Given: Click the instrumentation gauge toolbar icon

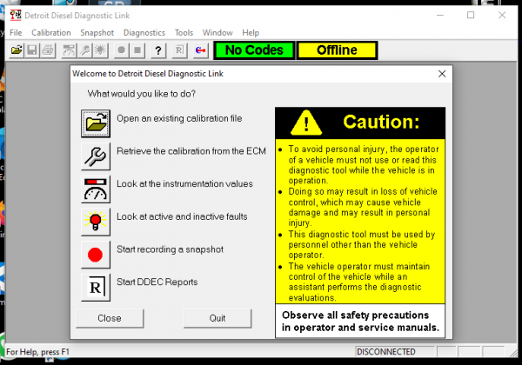Looking at the screenshot, I should (69, 50).
